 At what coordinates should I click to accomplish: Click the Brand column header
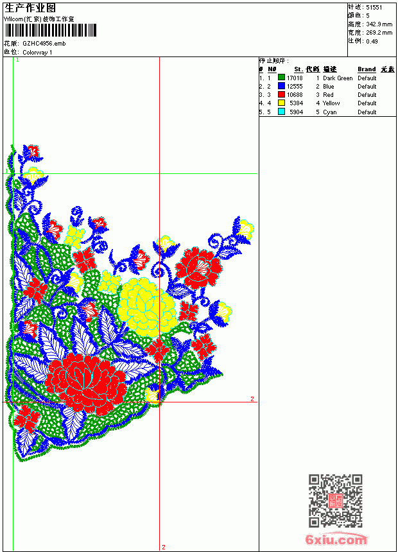tap(367, 69)
